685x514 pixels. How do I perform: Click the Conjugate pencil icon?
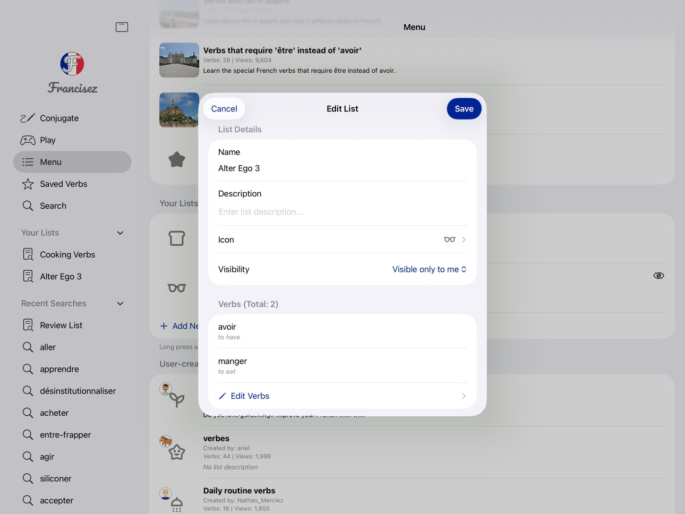[28, 118]
